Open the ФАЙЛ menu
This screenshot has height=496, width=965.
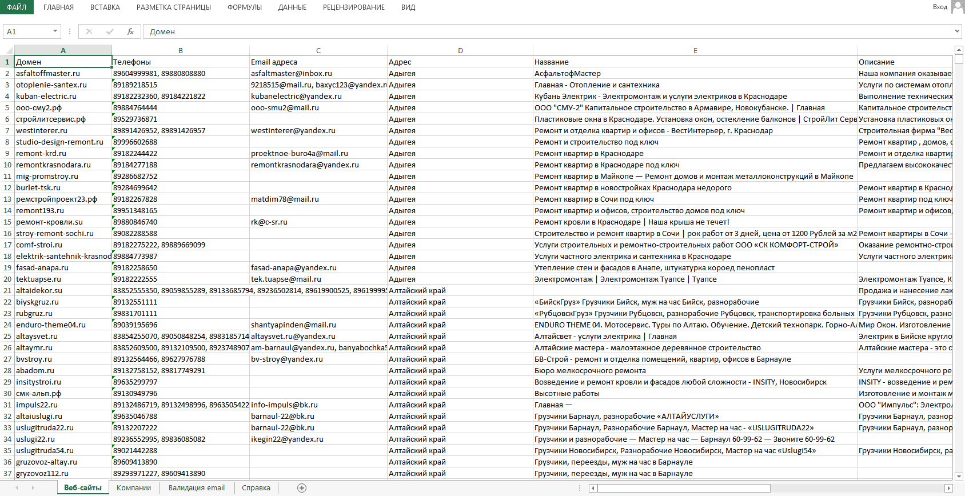click(17, 7)
